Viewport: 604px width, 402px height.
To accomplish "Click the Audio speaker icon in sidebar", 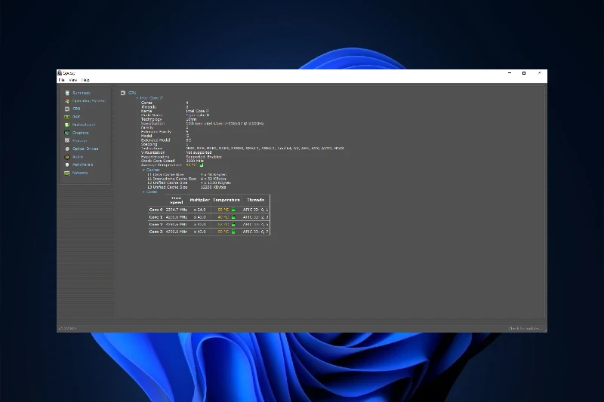I will 67,157.
